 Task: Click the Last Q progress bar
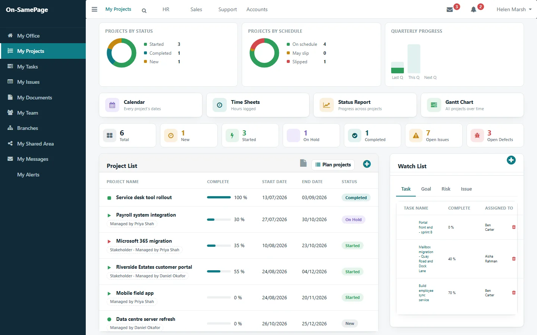(x=398, y=67)
